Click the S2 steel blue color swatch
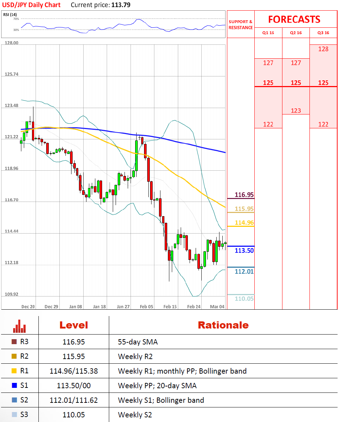Screen dimensions: 339x422 [14, 400]
